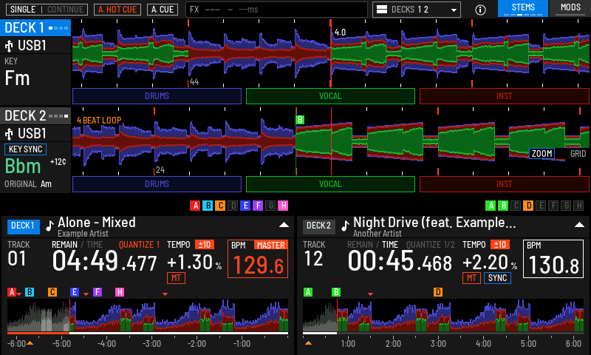Switch to the STEMS tab

pos(523,8)
